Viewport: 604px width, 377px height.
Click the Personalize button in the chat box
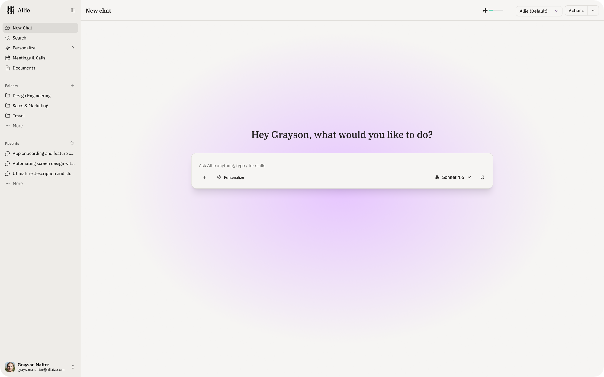point(230,177)
